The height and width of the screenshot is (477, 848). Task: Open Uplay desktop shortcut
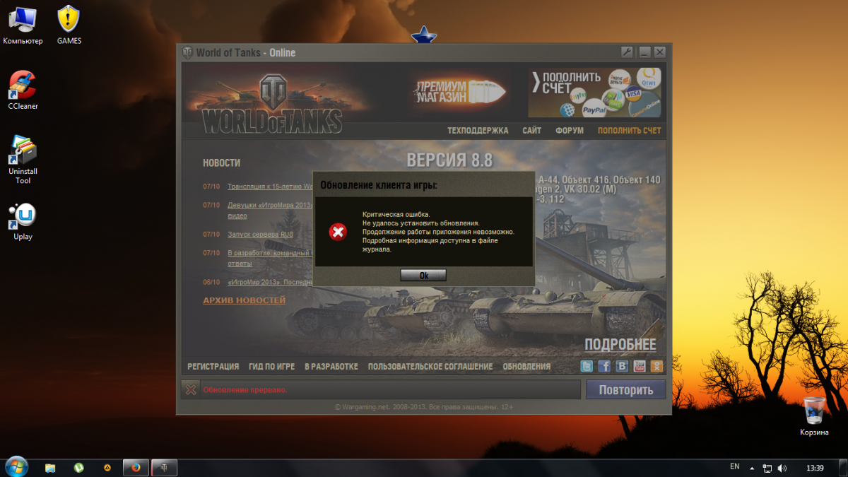23,222
